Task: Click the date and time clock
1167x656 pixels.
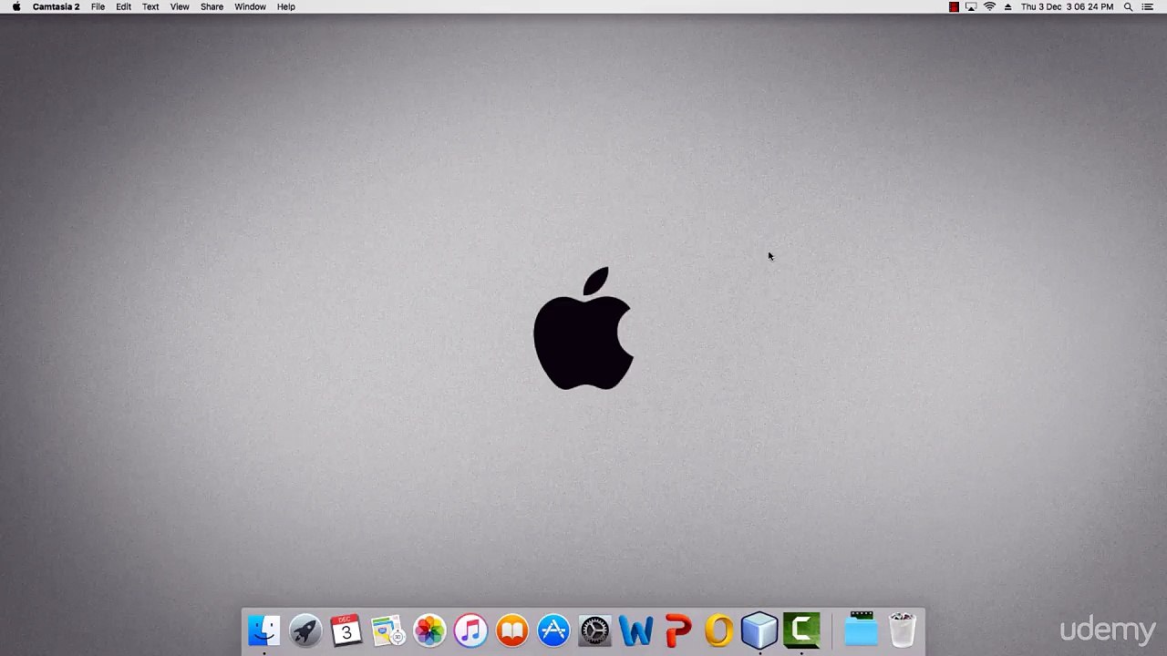Action: (x=1067, y=6)
